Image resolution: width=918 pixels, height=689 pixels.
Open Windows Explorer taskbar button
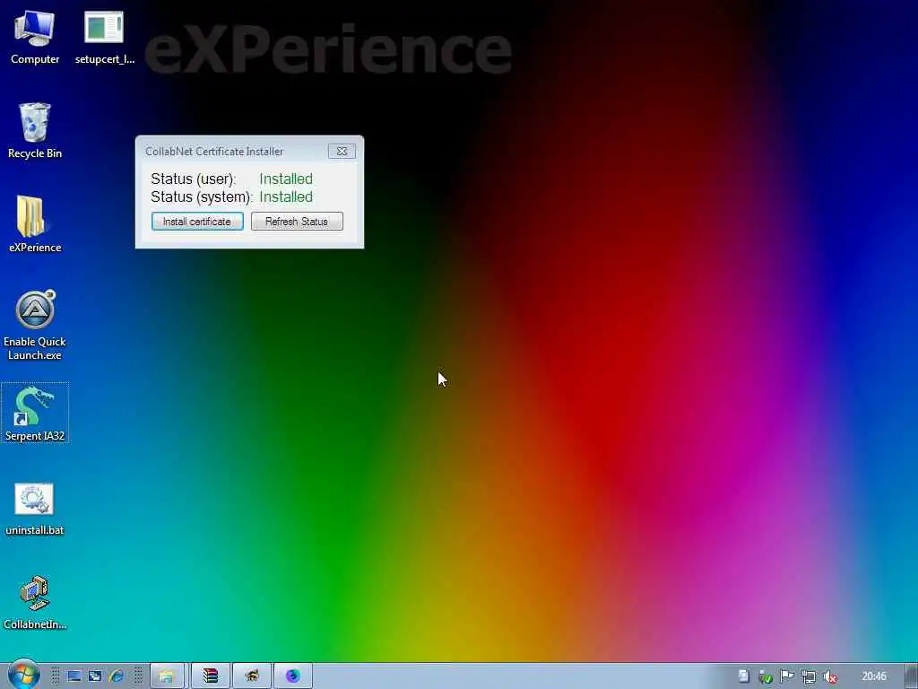pyautogui.click(x=168, y=676)
